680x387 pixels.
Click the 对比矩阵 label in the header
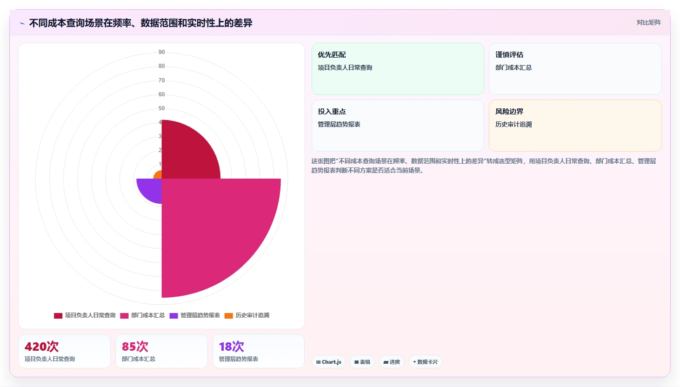coord(648,22)
